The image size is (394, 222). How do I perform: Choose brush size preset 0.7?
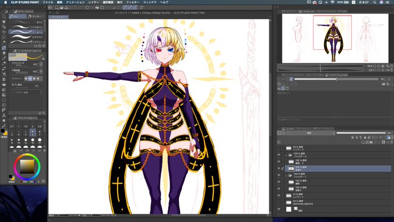click(x=12, y=125)
